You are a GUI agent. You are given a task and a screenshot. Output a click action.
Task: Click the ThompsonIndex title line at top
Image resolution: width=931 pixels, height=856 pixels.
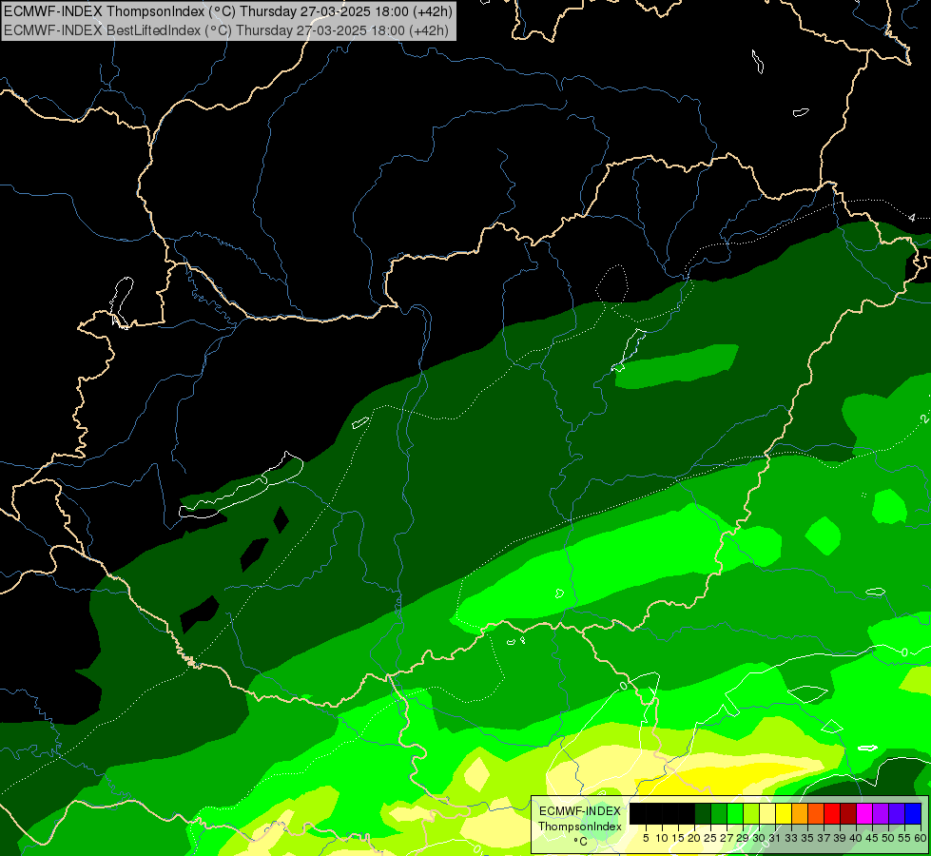coord(228,10)
